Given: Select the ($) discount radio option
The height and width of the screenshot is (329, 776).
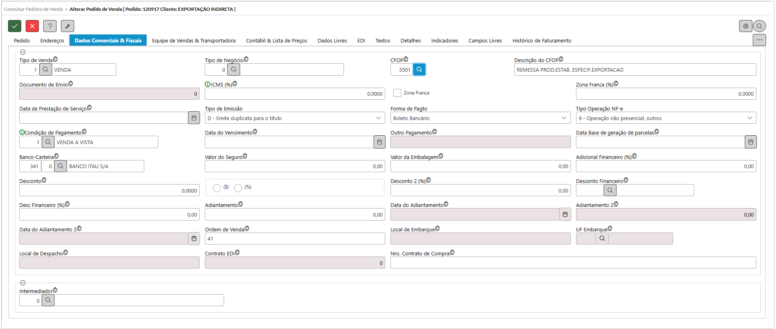Looking at the screenshot, I should click(217, 188).
